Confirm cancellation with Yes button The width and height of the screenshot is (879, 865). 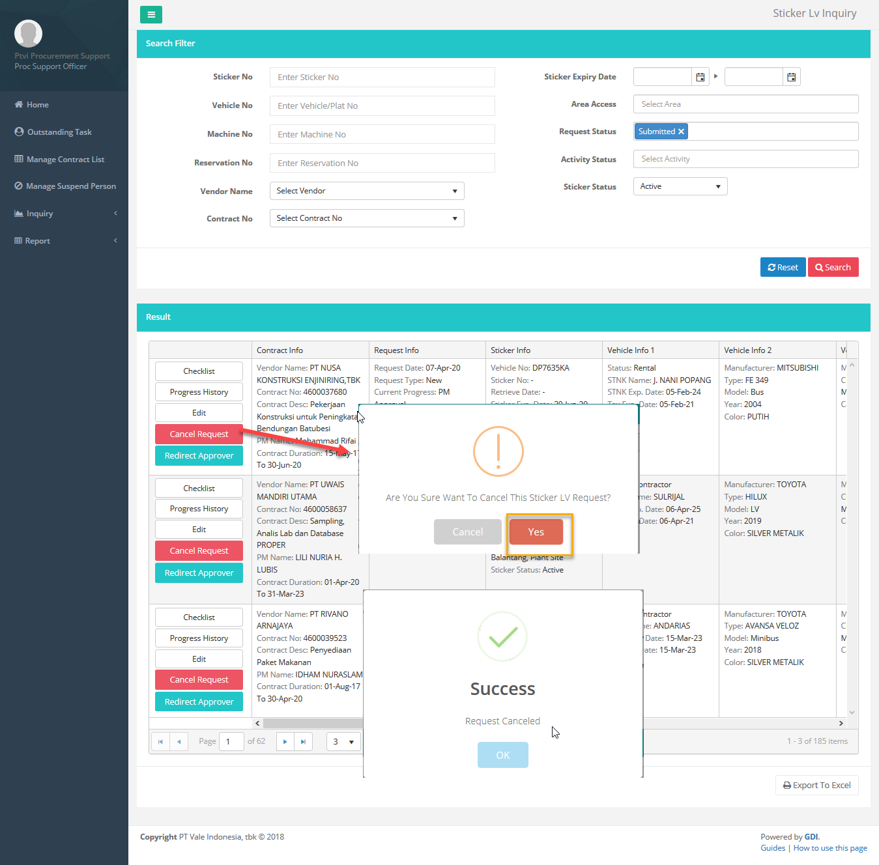536,532
